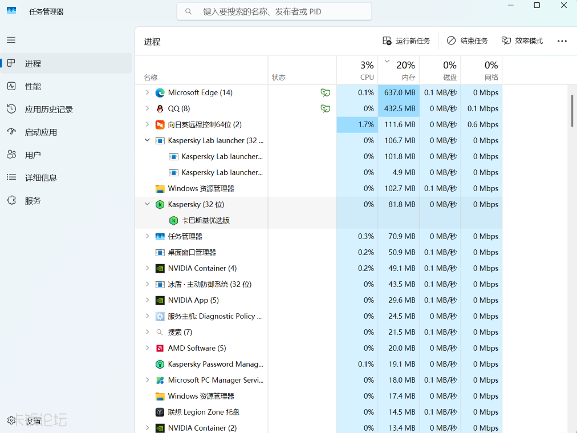Click the AMD Software icon
Screen dimensions: 577x433
[x=160, y=349]
